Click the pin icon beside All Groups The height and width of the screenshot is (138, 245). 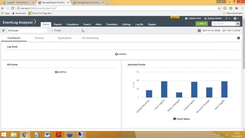pos(3,31)
